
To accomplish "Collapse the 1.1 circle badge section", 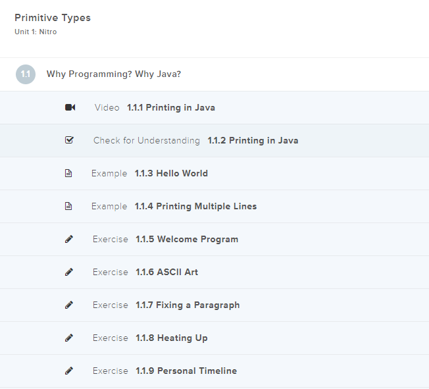I will (25, 74).
